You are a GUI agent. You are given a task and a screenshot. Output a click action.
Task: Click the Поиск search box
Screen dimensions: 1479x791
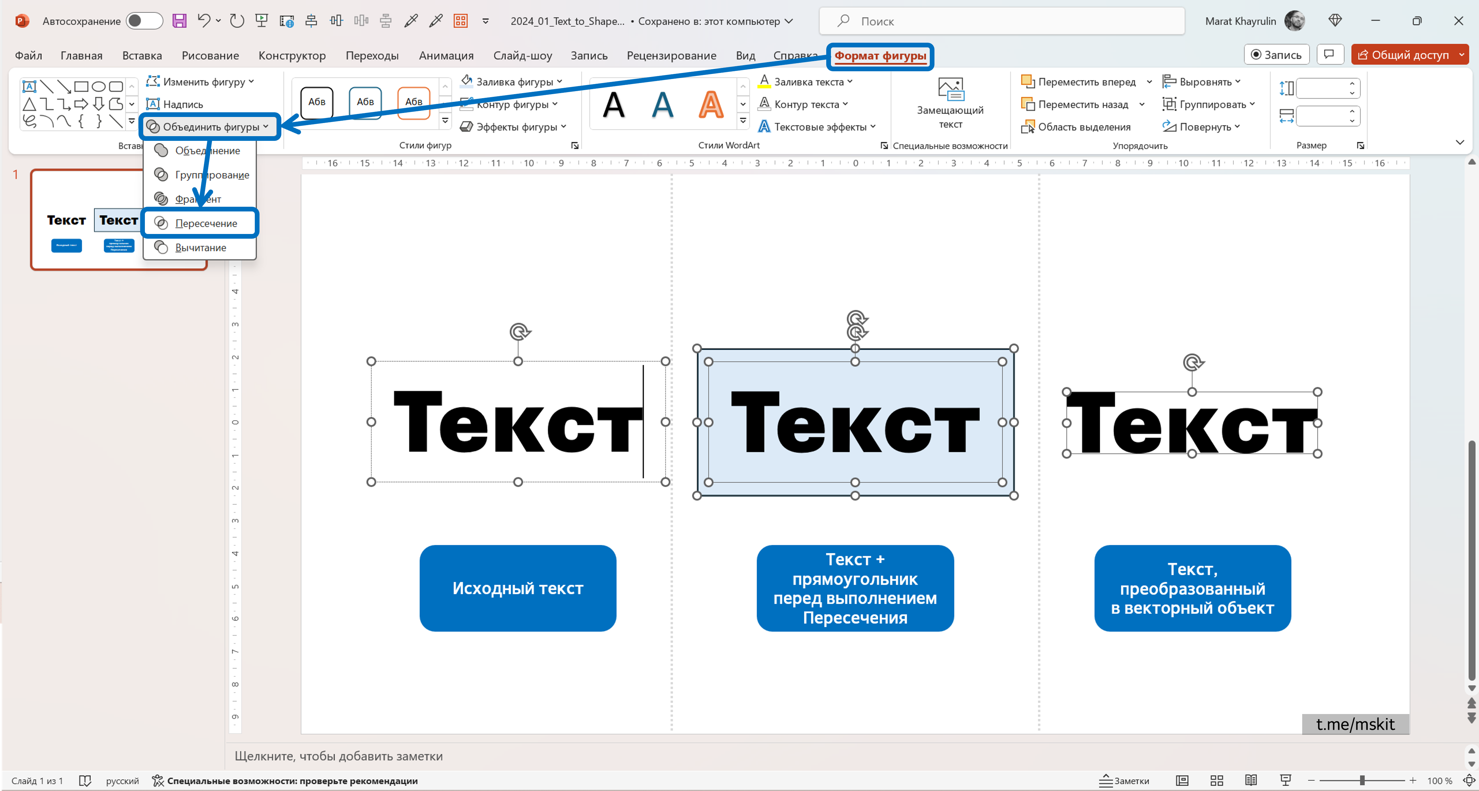click(x=1001, y=21)
